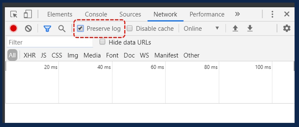Viewport: 299px width, 127px height.
Task: Import HAR file with the upload arrow
Action: [235, 29]
